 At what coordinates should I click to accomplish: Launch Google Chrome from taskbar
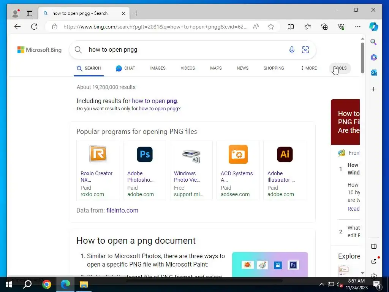click(x=46, y=284)
